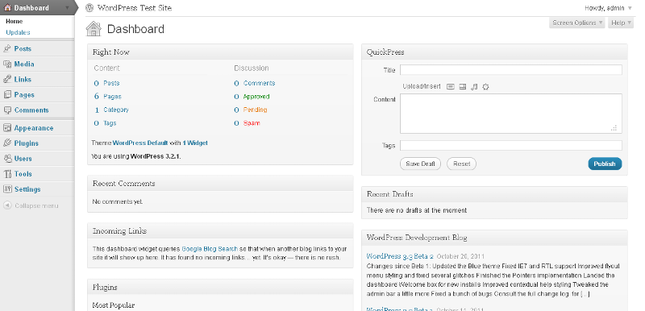The width and height of the screenshot is (645, 311).
Task: Click the Add Media icon in QuickPress
Action: 486,87
